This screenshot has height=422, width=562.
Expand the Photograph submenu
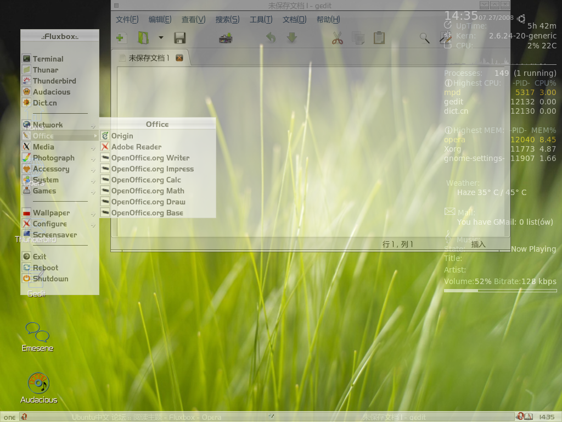59,158
